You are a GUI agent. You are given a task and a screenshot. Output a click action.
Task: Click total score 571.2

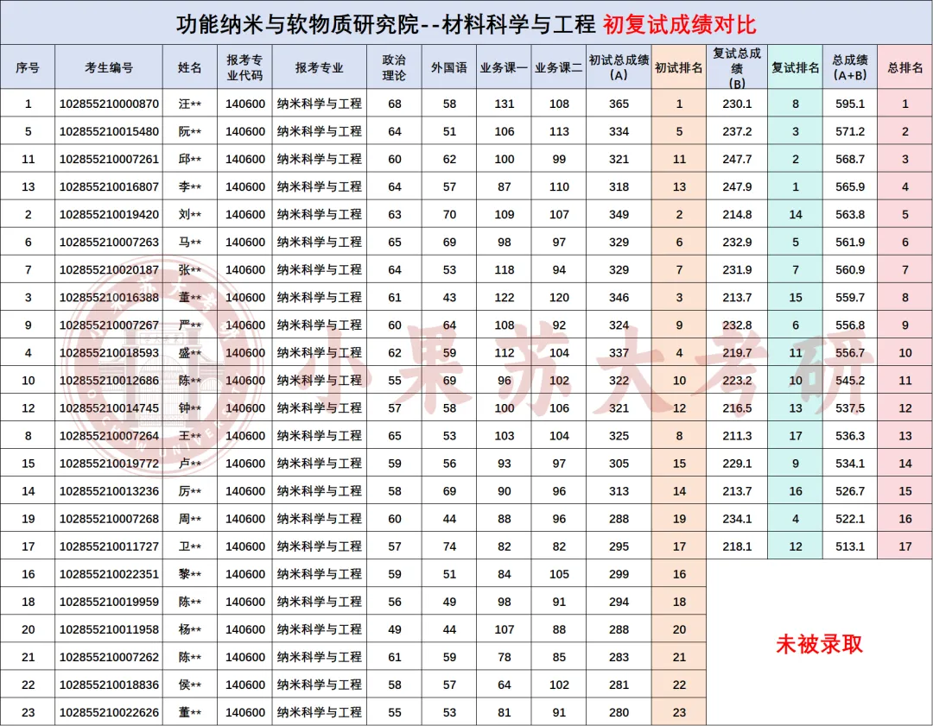pyautogui.click(x=850, y=131)
